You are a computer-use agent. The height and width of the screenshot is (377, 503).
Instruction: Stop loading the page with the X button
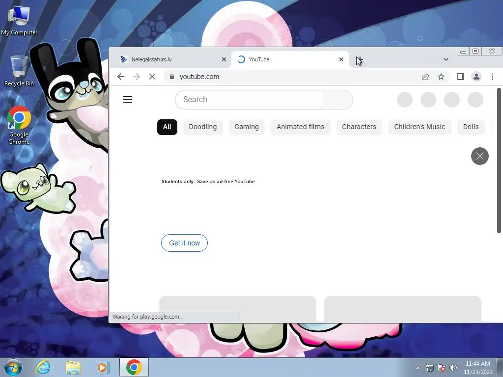click(152, 77)
